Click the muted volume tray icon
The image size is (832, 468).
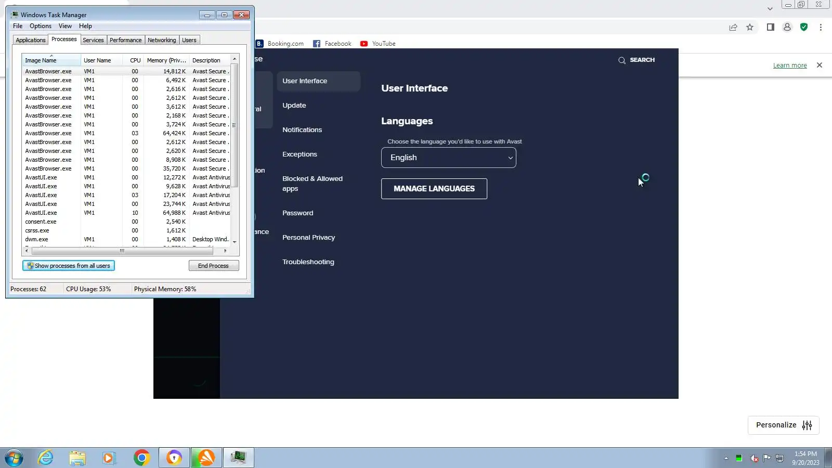click(x=754, y=458)
